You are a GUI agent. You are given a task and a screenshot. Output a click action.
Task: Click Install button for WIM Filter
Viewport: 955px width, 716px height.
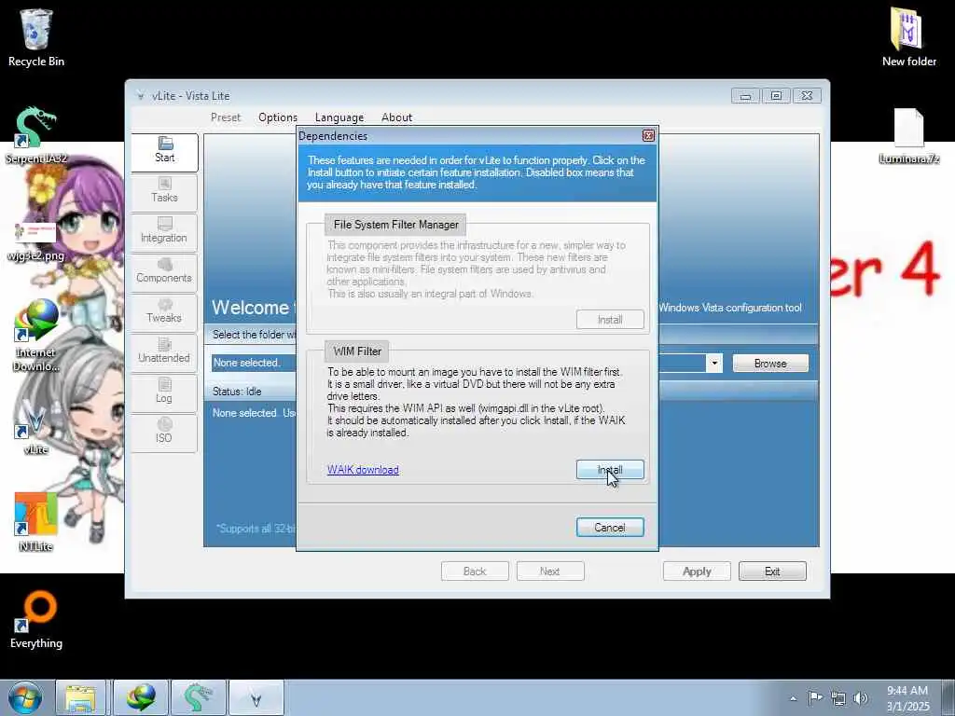coord(610,470)
